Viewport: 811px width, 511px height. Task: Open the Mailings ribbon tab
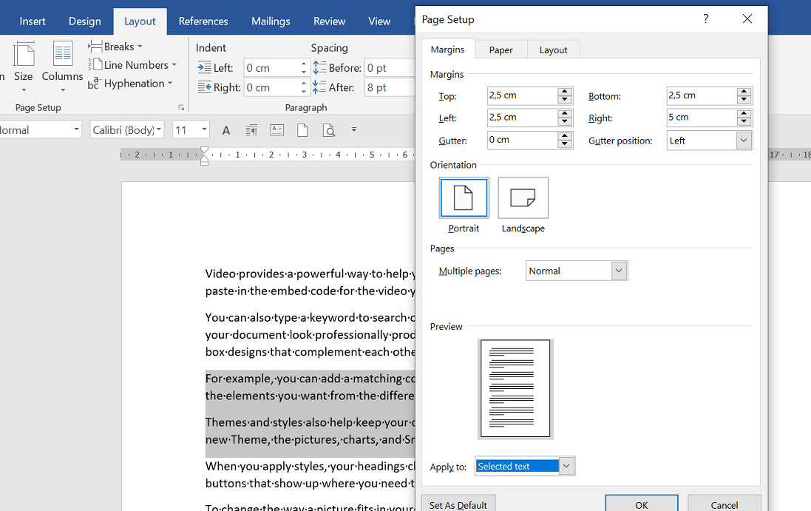tap(271, 21)
